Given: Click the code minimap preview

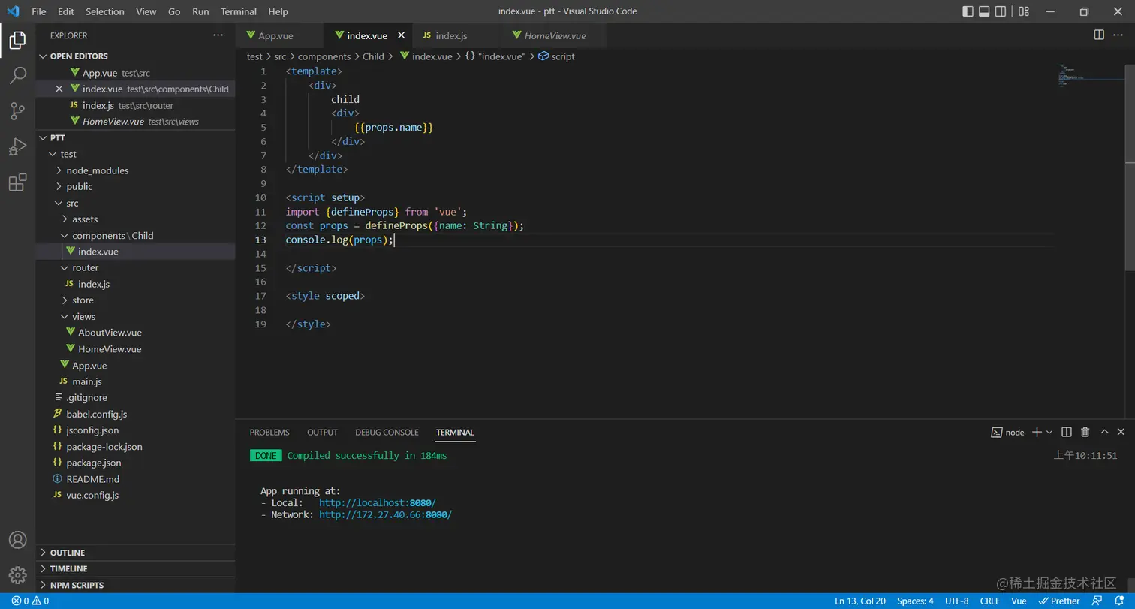Looking at the screenshot, I should pos(1090,77).
